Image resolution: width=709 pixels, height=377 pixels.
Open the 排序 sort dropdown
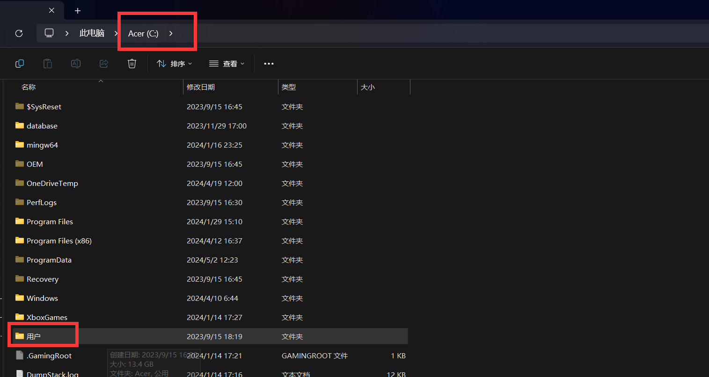coord(175,64)
